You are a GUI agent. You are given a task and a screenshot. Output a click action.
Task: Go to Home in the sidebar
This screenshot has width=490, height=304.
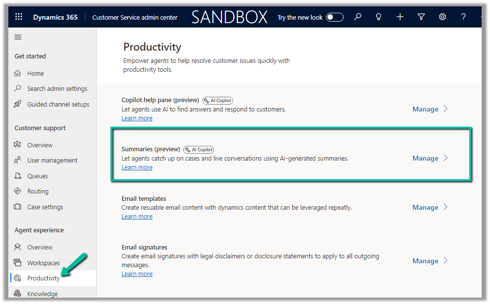coord(35,73)
